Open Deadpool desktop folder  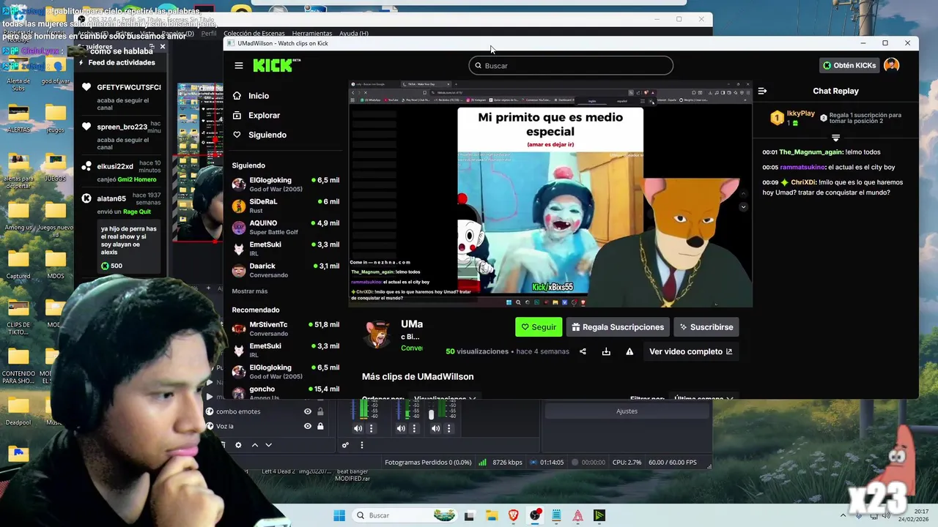click(18, 412)
